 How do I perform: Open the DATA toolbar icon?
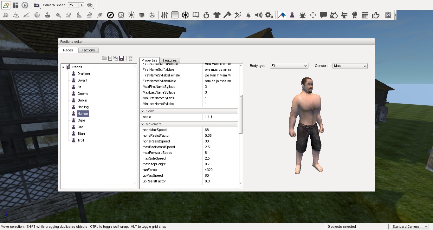pos(388,15)
